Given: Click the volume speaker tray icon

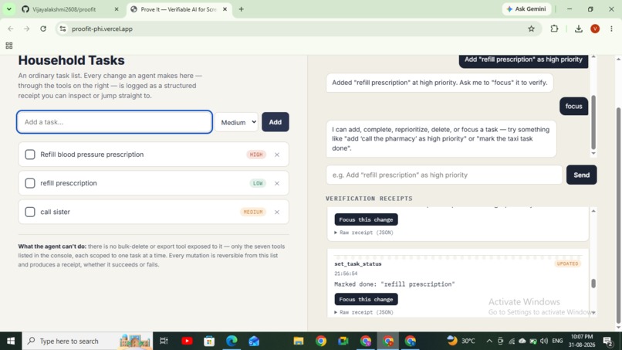Looking at the screenshot, I should click(x=544, y=341).
